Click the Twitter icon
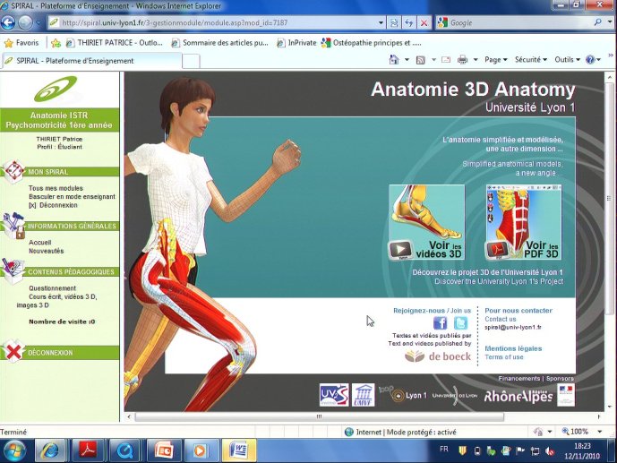This screenshot has height=463, width=617. [x=461, y=323]
